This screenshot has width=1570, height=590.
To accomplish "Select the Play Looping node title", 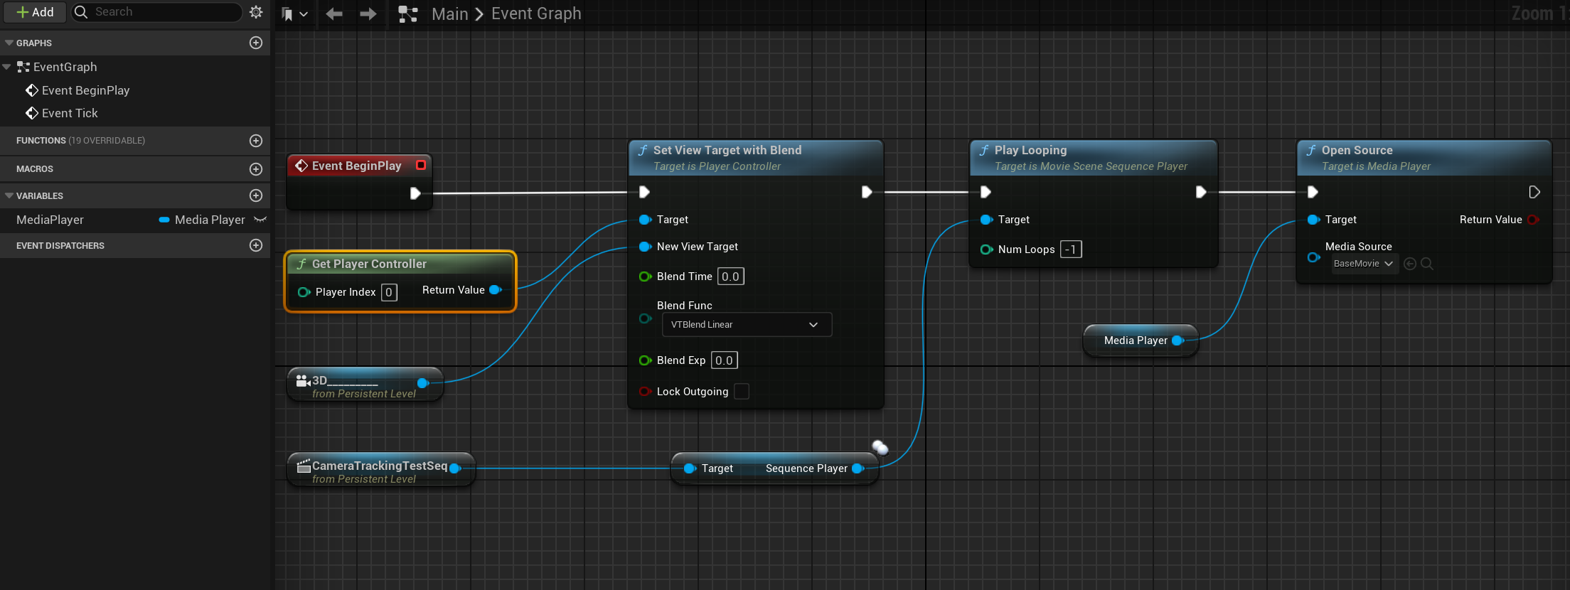I will pyautogui.click(x=1030, y=150).
